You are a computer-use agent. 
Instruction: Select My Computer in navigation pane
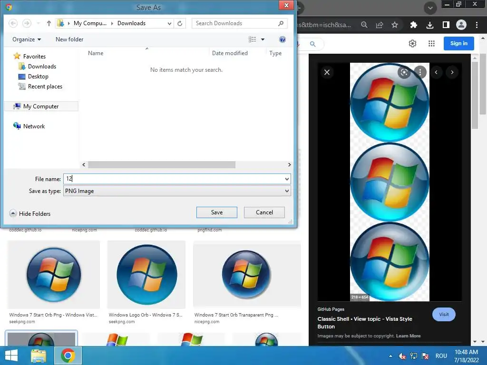click(41, 106)
